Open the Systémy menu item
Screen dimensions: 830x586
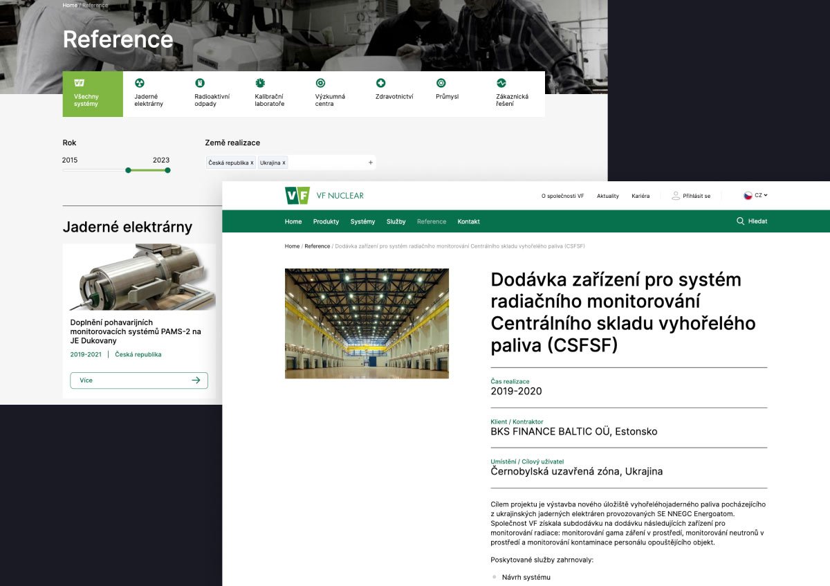point(362,221)
